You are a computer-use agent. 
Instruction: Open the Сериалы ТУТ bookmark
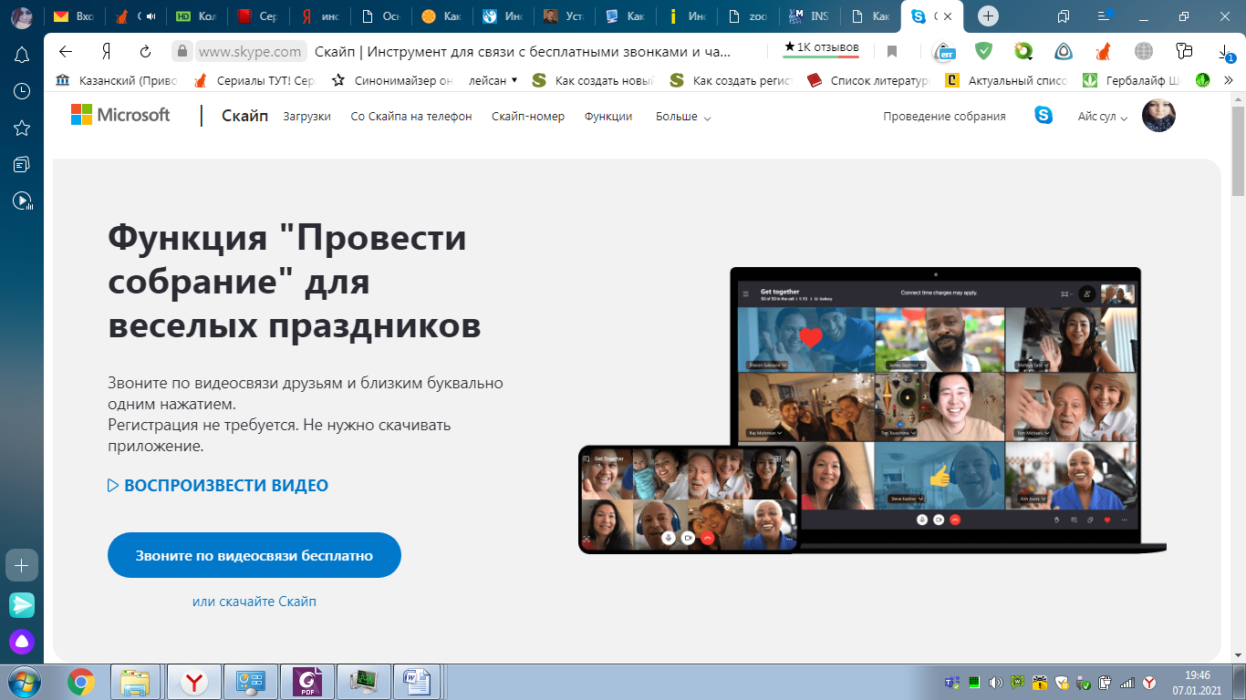[x=254, y=80]
